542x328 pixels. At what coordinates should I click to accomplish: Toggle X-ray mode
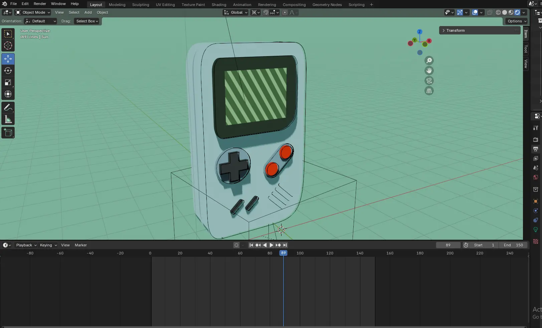pos(490,12)
